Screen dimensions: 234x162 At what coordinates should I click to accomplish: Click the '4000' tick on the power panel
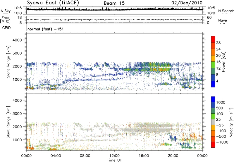click(17, 40)
